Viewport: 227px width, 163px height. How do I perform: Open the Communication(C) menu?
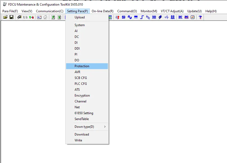(x=50, y=11)
